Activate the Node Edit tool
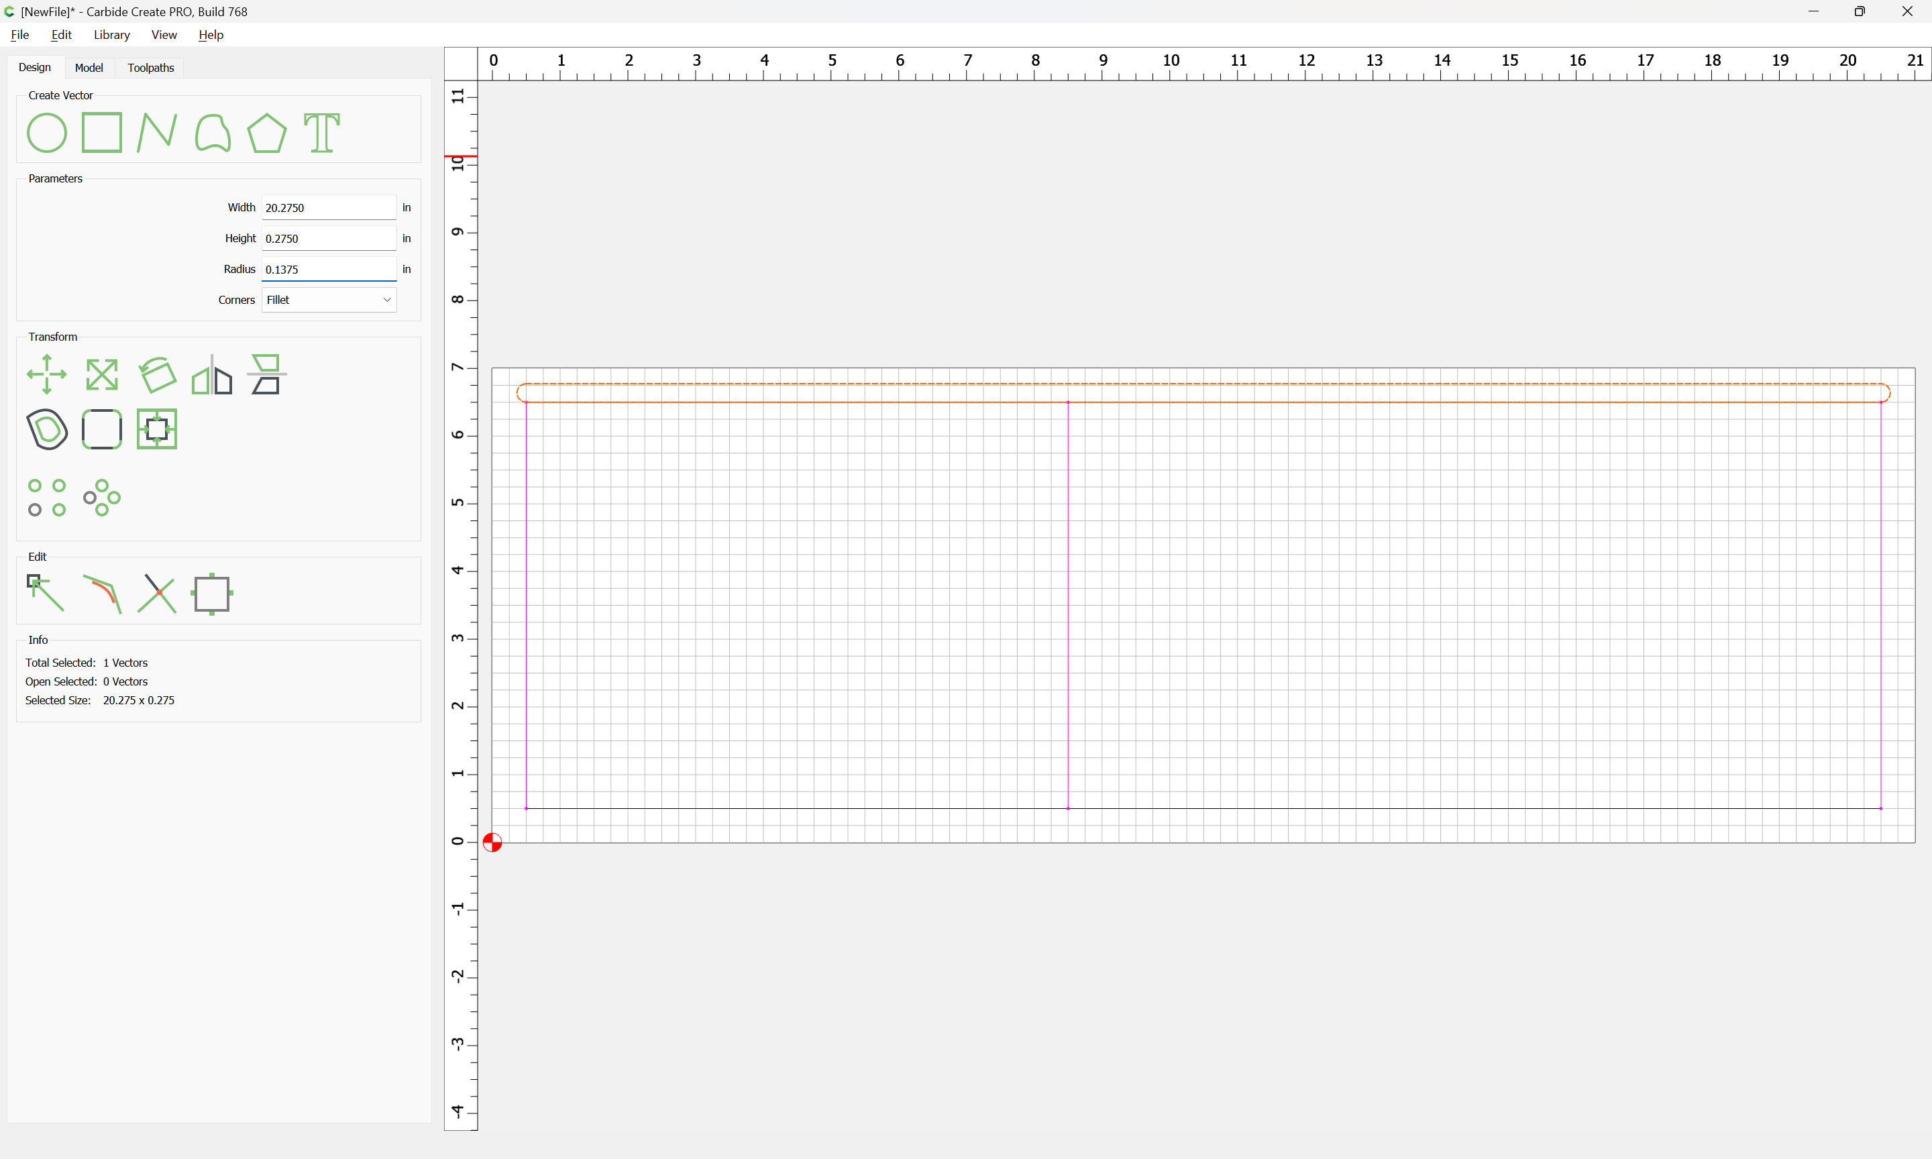 click(x=46, y=594)
